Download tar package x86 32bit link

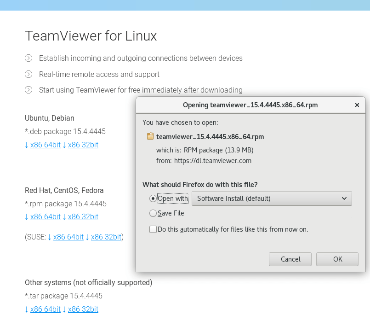point(83,309)
